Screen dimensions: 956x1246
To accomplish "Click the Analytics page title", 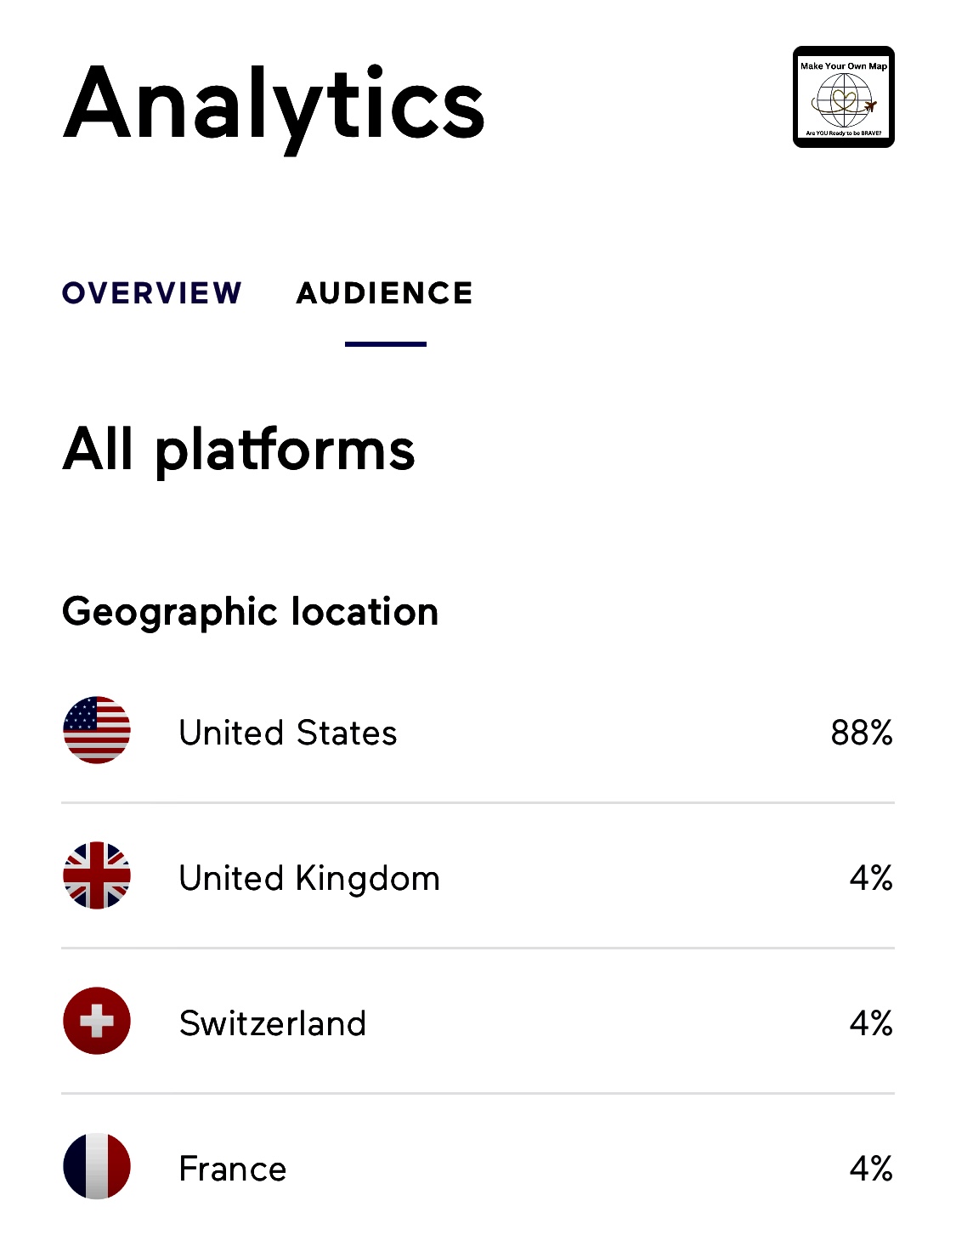I will [x=274, y=105].
